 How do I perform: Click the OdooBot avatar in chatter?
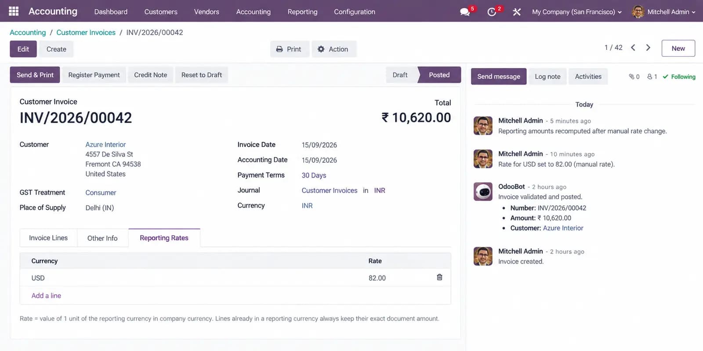point(483,192)
